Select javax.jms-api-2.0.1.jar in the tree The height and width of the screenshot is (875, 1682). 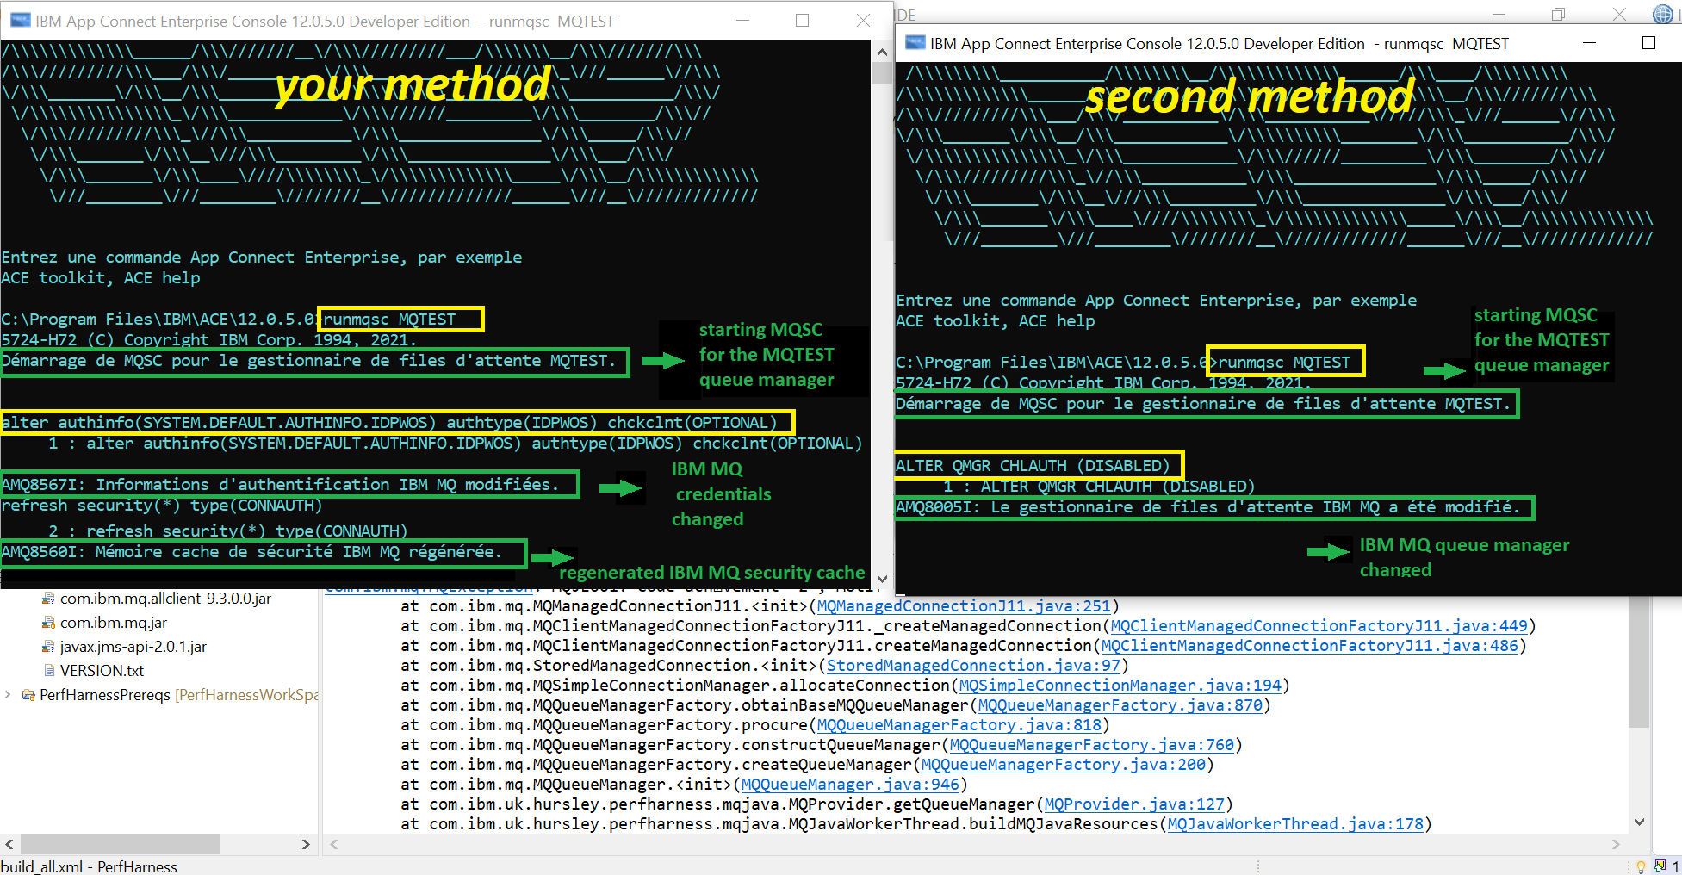click(133, 647)
